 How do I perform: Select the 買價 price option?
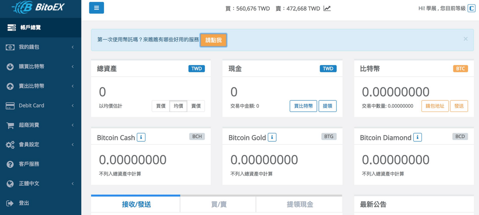coord(160,106)
